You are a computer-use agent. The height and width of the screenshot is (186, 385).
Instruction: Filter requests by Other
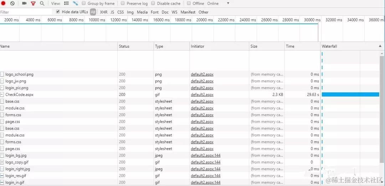click(x=204, y=12)
